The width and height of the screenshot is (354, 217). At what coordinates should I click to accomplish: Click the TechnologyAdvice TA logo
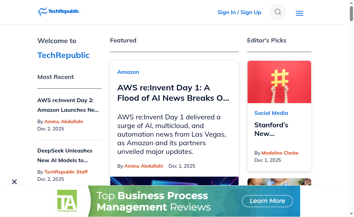point(67,201)
